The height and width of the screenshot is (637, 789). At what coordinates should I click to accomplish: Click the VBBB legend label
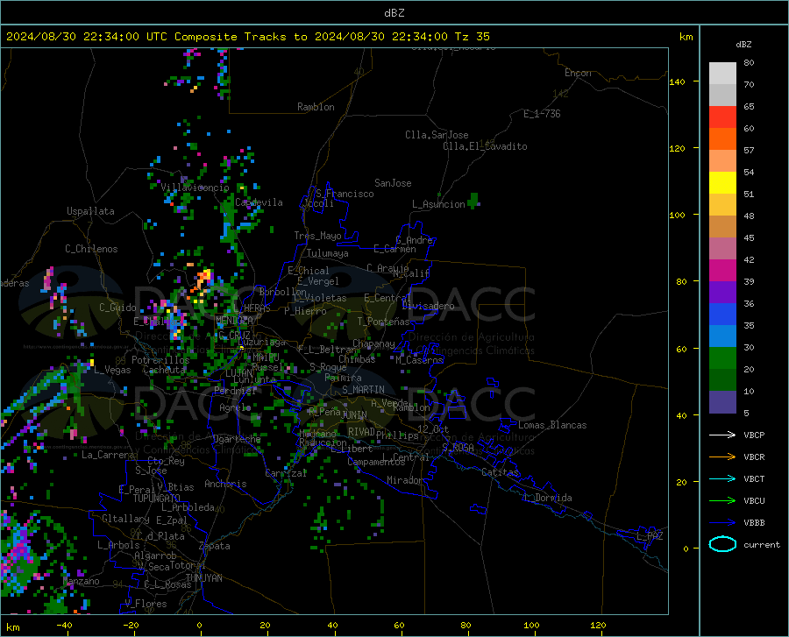[x=754, y=523]
